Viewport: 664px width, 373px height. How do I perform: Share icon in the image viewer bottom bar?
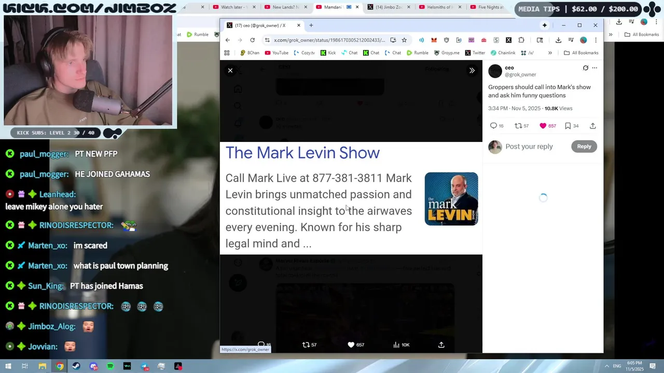coord(441,345)
